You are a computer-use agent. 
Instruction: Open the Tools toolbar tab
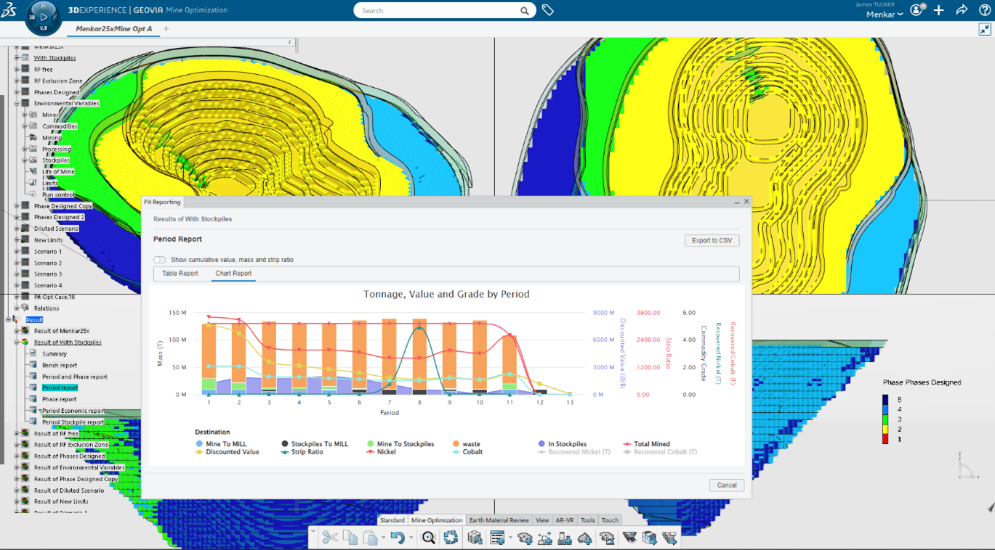(x=587, y=520)
